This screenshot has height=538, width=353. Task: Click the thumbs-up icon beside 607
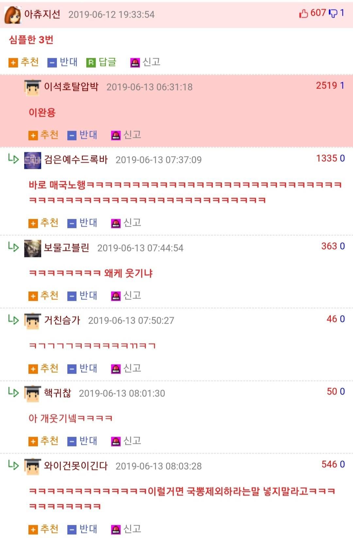(x=303, y=13)
